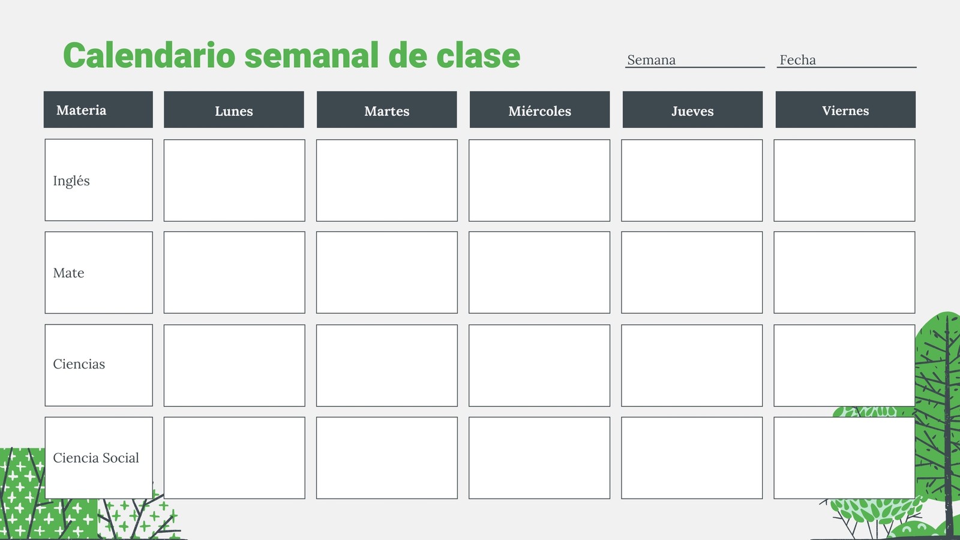Click the Inglés cell under Viernes
The width and height of the screenshot is (960, 540).
tap(844, 181)
